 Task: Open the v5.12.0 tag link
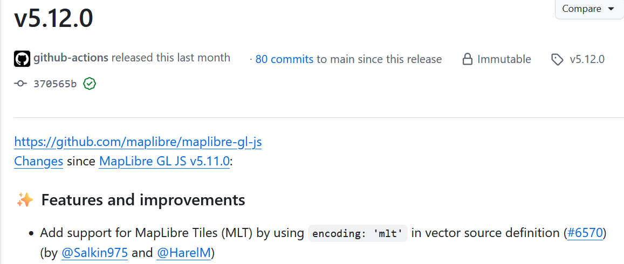point(587,59)
